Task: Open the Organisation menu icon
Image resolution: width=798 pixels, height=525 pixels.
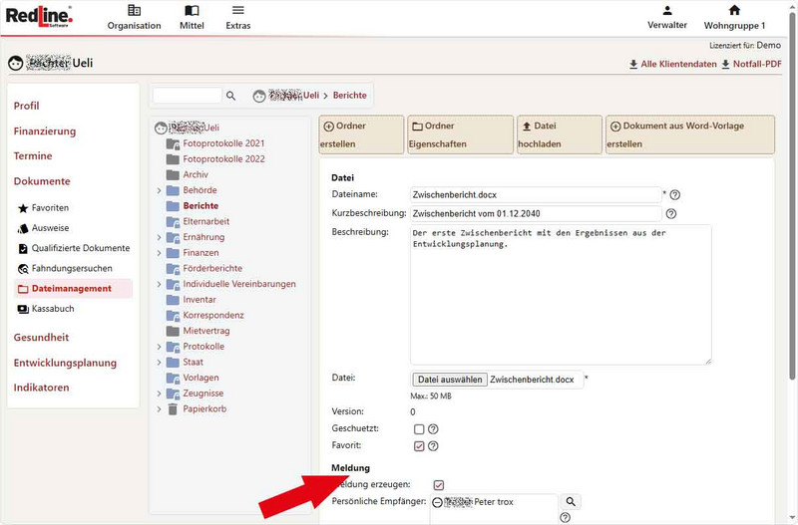Action: coord(134,11)
